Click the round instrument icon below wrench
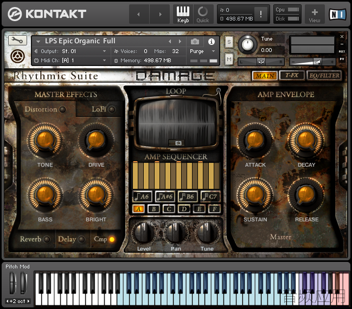 click(17, 56)
